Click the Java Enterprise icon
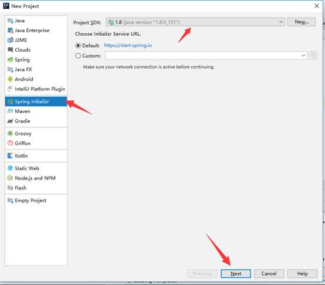 [10, 30]
